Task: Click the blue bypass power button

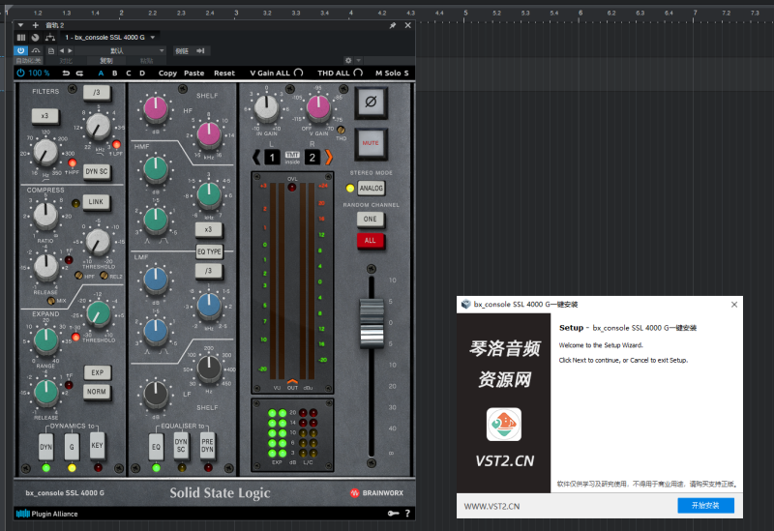Action: point(20,51)
